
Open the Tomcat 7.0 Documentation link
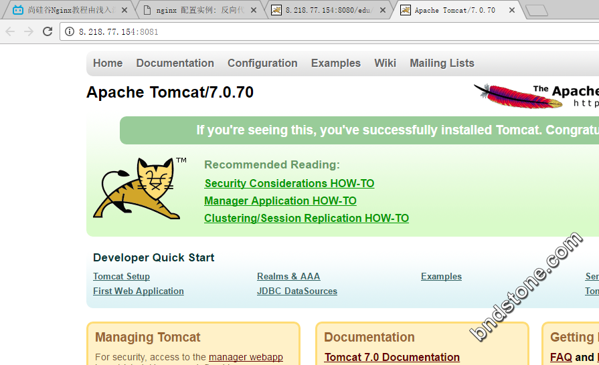tap(392, 357)
